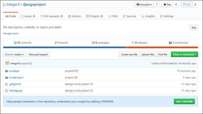Click Find file button
This screenshot has width=203, height=114.
[163, 54]
